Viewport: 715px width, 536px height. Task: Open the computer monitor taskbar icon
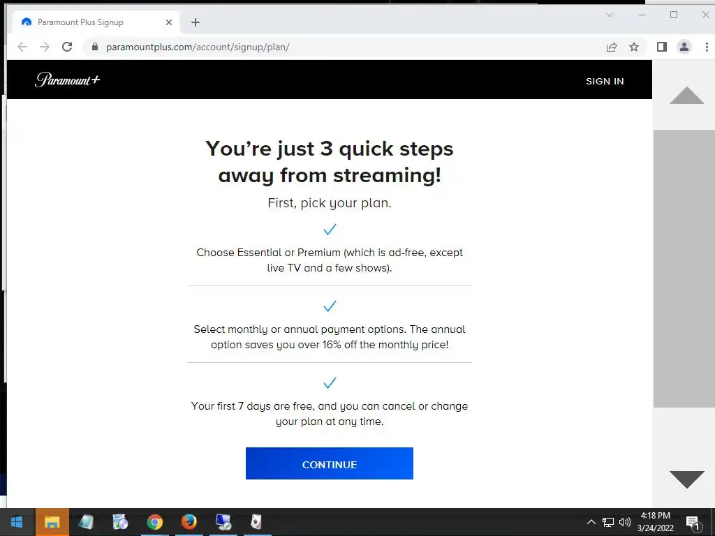(x=223, y=522)
